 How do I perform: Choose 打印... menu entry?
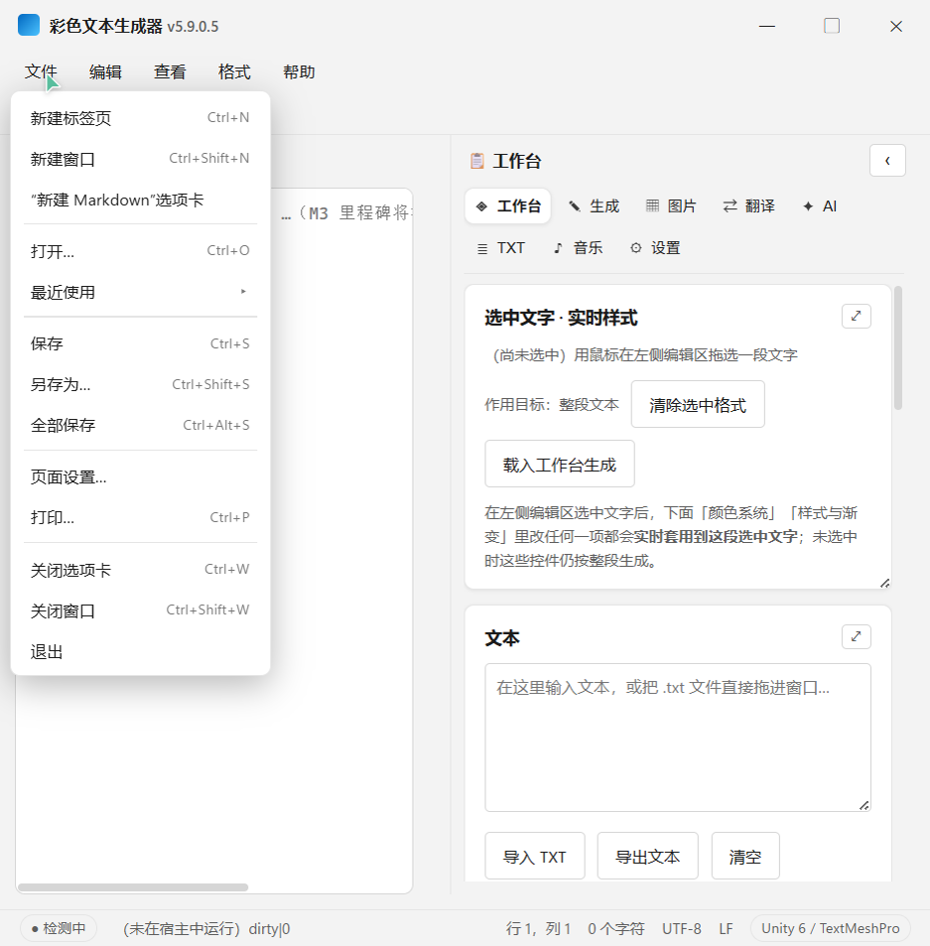tap(140, 517)
